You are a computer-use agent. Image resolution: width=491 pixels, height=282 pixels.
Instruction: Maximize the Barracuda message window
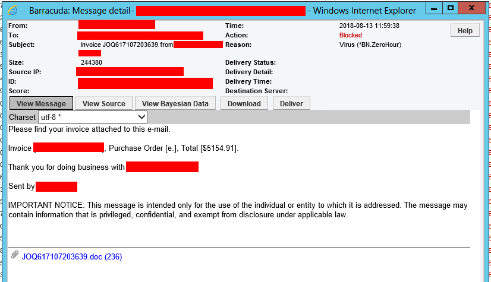click(x=451, y=8)
